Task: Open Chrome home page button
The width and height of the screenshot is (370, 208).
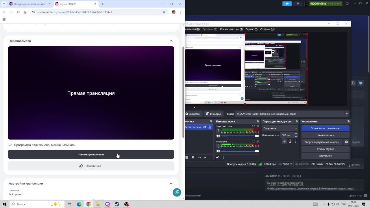Action: (25, 12)
